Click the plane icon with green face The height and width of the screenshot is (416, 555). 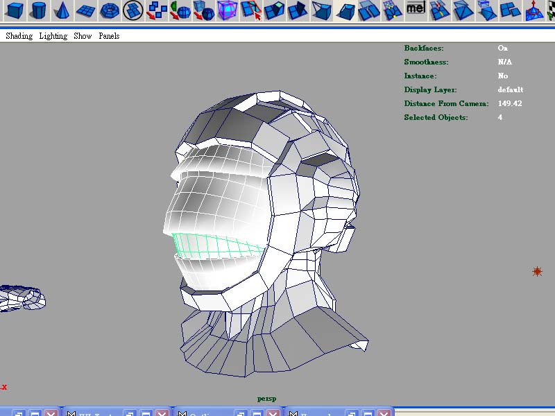[275, 10]
